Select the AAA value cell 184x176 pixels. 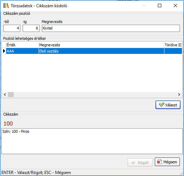point(22,51)
